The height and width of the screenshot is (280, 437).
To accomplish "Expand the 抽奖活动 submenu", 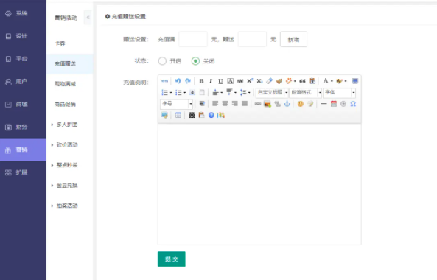I will tap(67, 206).
